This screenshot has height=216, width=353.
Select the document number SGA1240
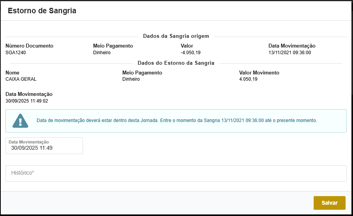[x=16, y=53]
